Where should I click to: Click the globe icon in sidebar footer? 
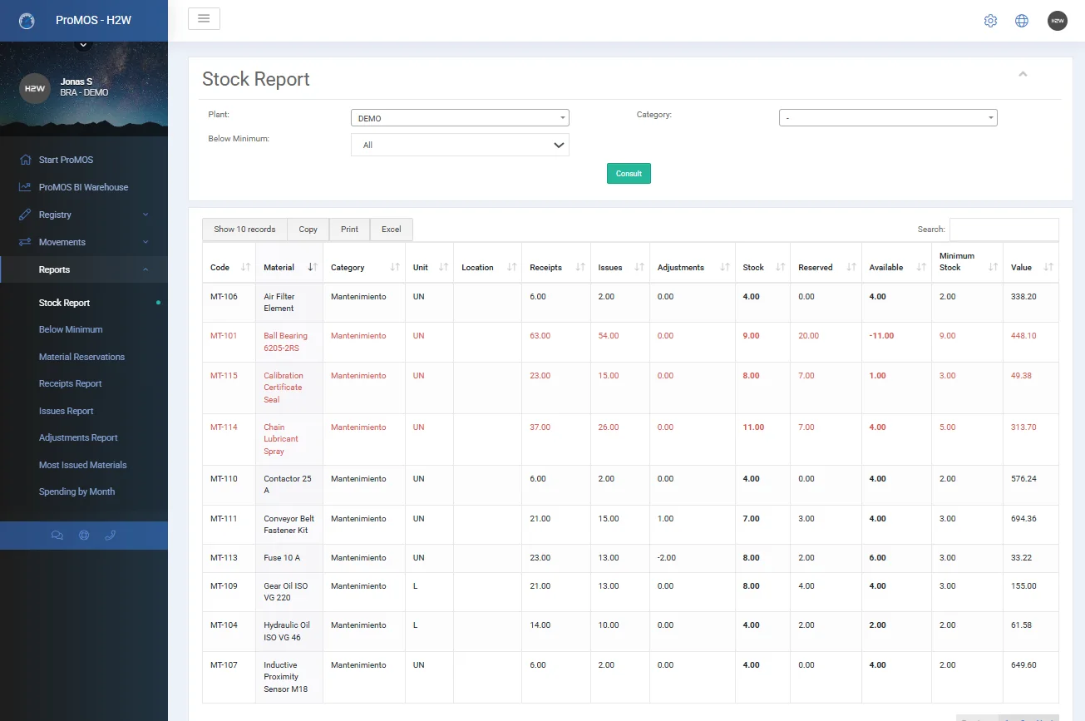click(84, 536)
